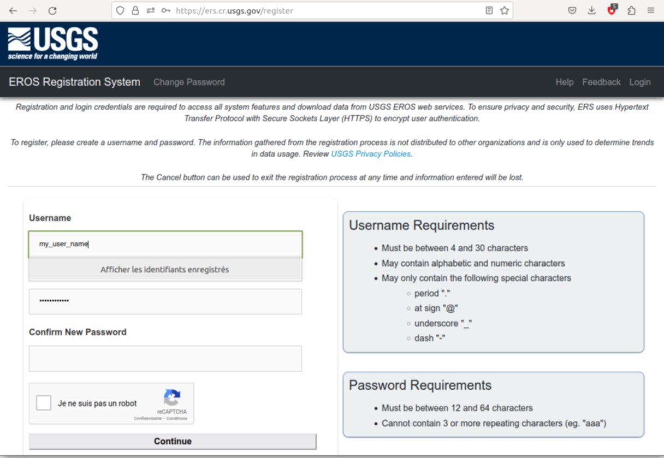Open the downloads arrow icon

(591, 10)
